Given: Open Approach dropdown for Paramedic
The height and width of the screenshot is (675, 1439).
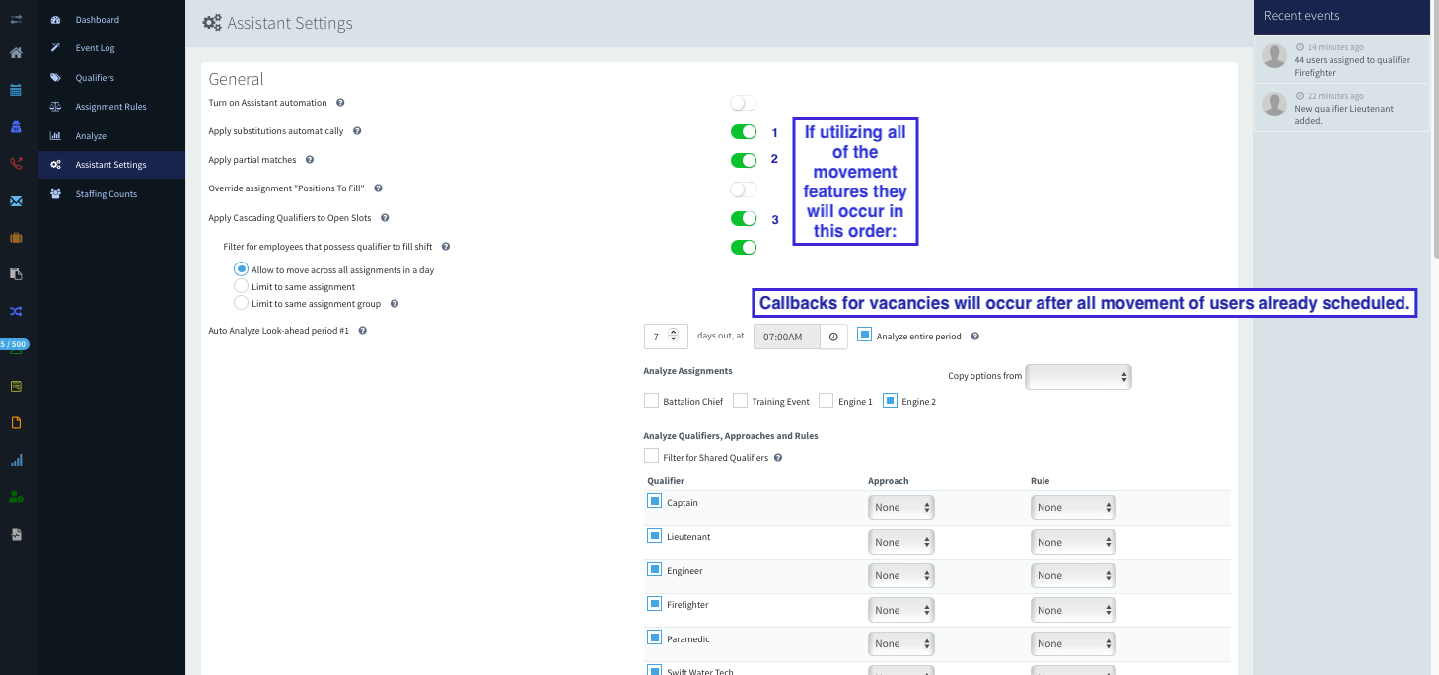Looking at the screenshot, I should click(x=901, y=643).
